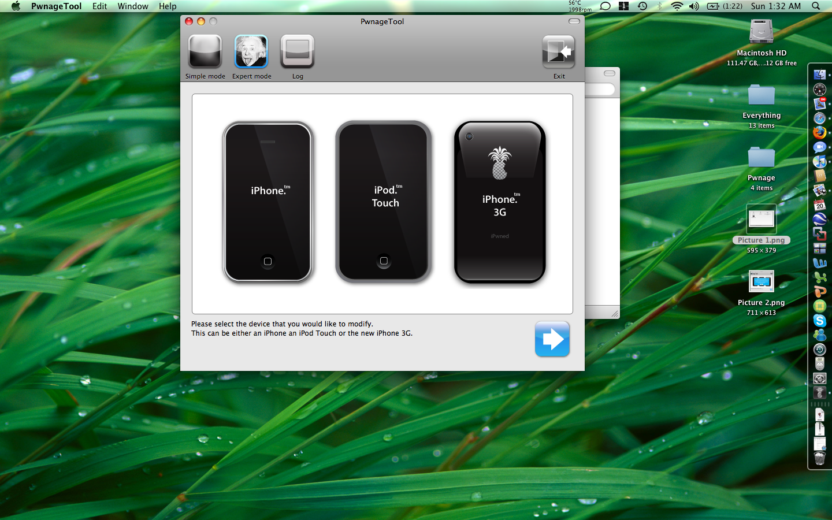This screenshot has height=520, width=832.
Task: Click the Wi-Fi status icon
Action: 677,6
